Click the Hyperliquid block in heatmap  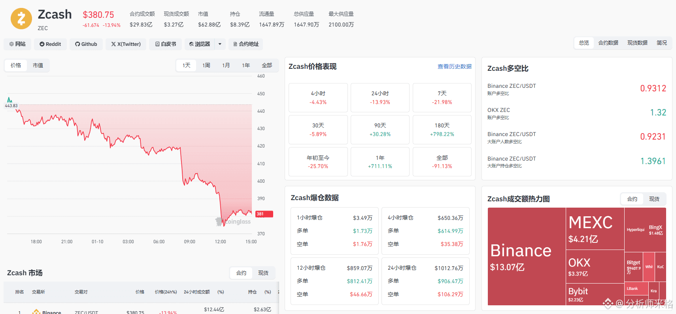click(x=636, y=230)
